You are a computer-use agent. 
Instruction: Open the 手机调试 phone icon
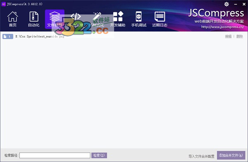coord(139,17)
